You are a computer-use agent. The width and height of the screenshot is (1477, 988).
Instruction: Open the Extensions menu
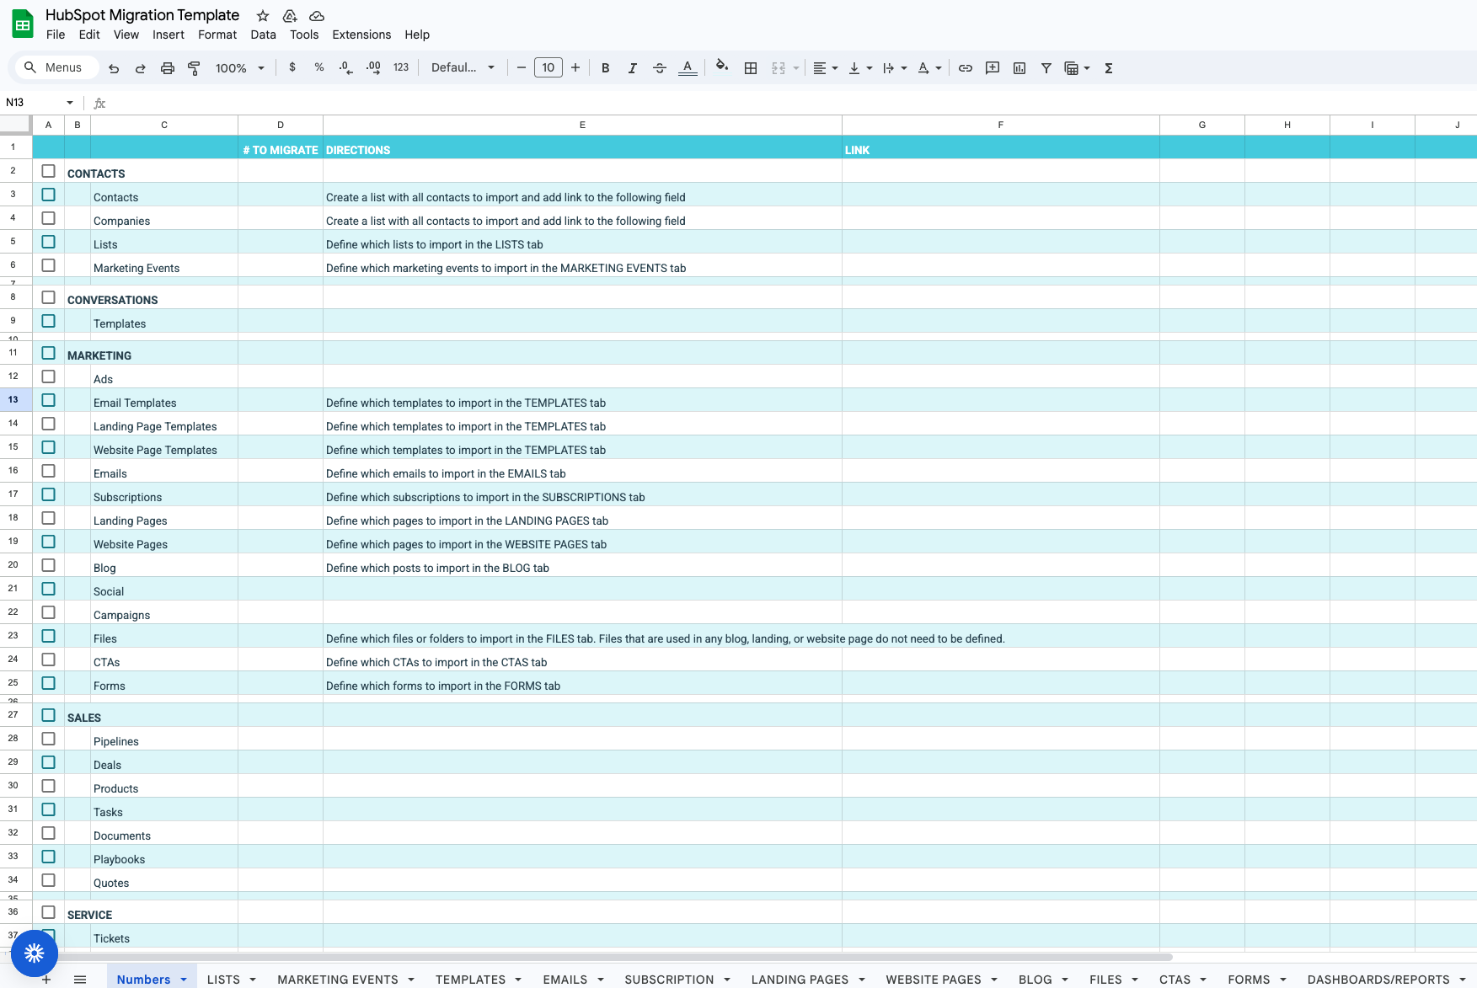361,35
